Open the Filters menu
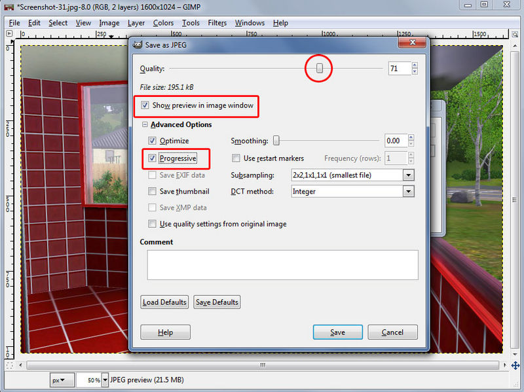This screenshot has width=524, height=392. point(217,23)
